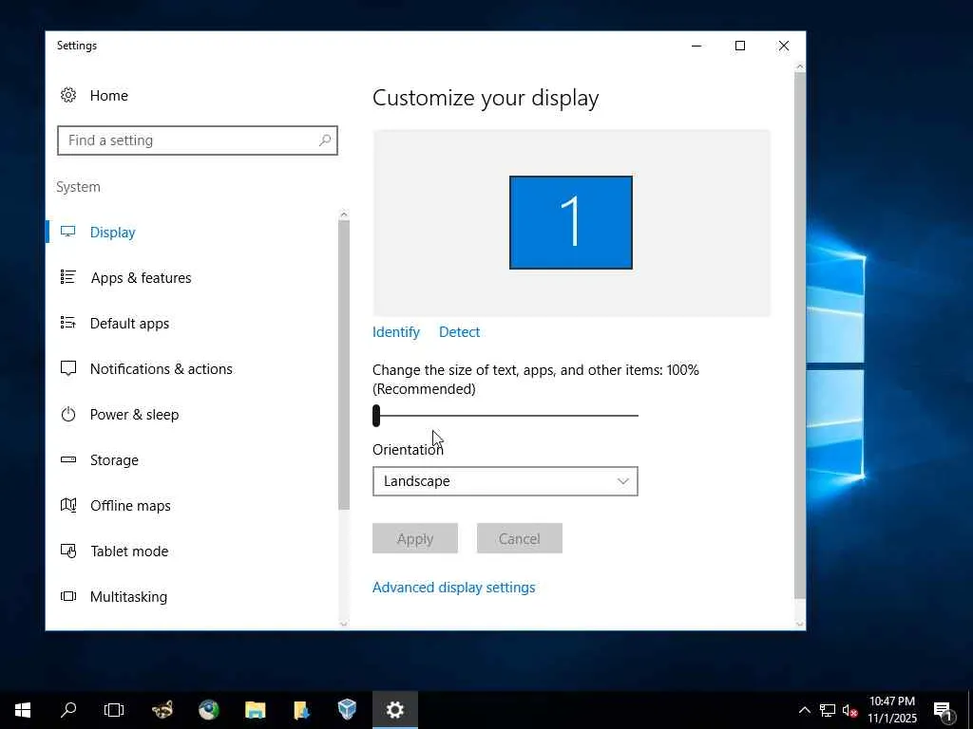The height and width of the screenshot is (729, 973).
Task: Click the Settings gear on the taskbar
Action: tap(394, 710)
